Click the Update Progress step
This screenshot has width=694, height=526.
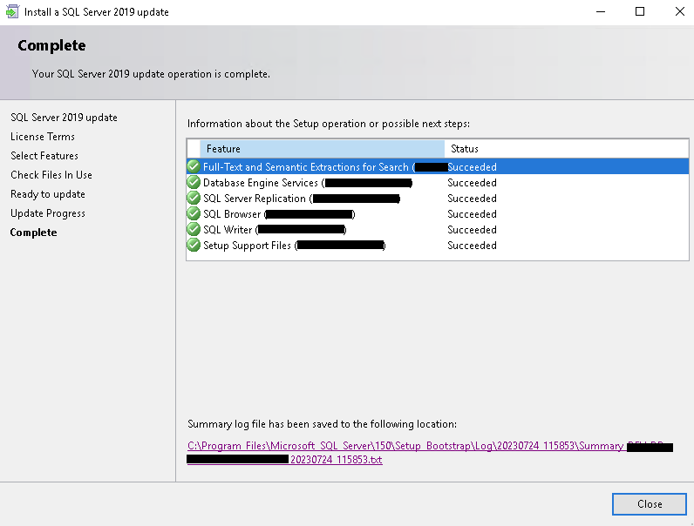[48, 213]
